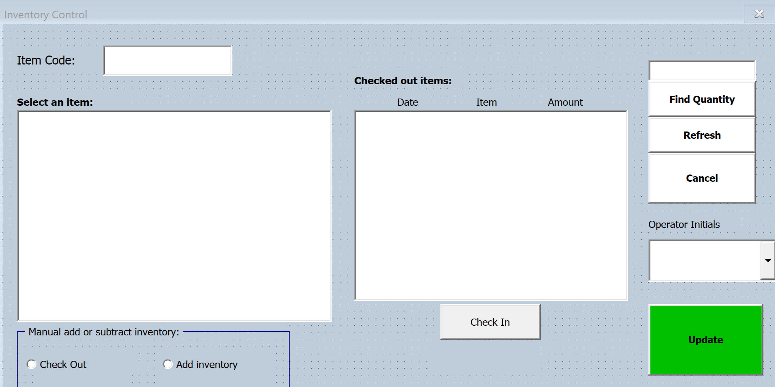Click the text box above Find Quantity
This screenshot has width=775, height=387.
(x=702, y=71)
